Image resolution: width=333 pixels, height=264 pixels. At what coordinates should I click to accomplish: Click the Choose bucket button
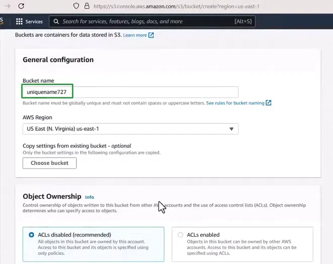tap(49, 163)
